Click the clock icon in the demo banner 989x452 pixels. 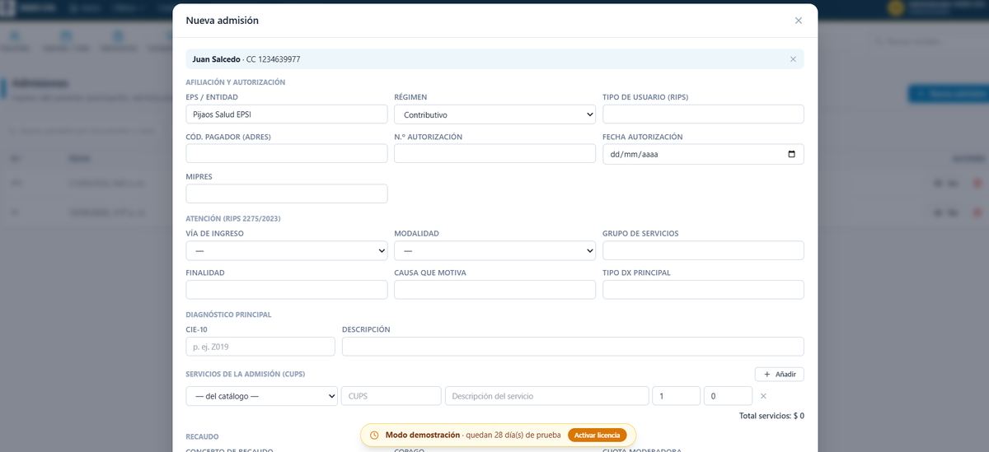coord(374,435)
